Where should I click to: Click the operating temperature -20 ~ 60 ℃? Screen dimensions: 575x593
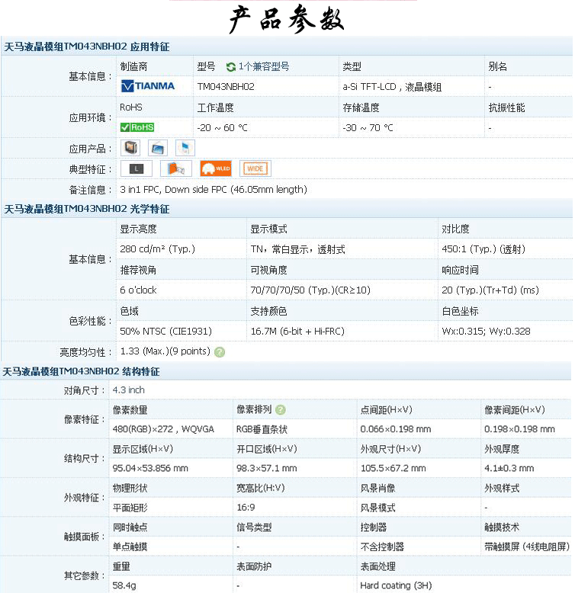(x=223, y=128)
